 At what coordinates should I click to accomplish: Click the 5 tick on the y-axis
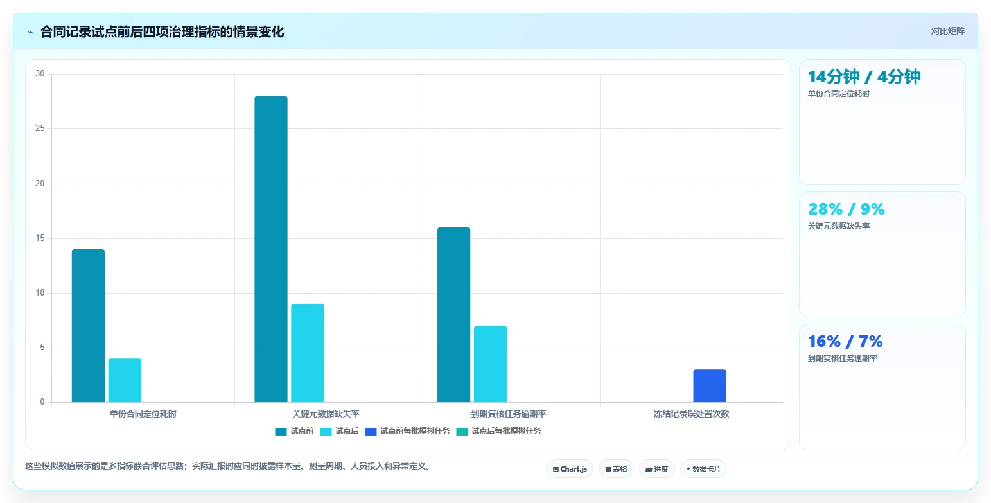click(x=42, y=348)
